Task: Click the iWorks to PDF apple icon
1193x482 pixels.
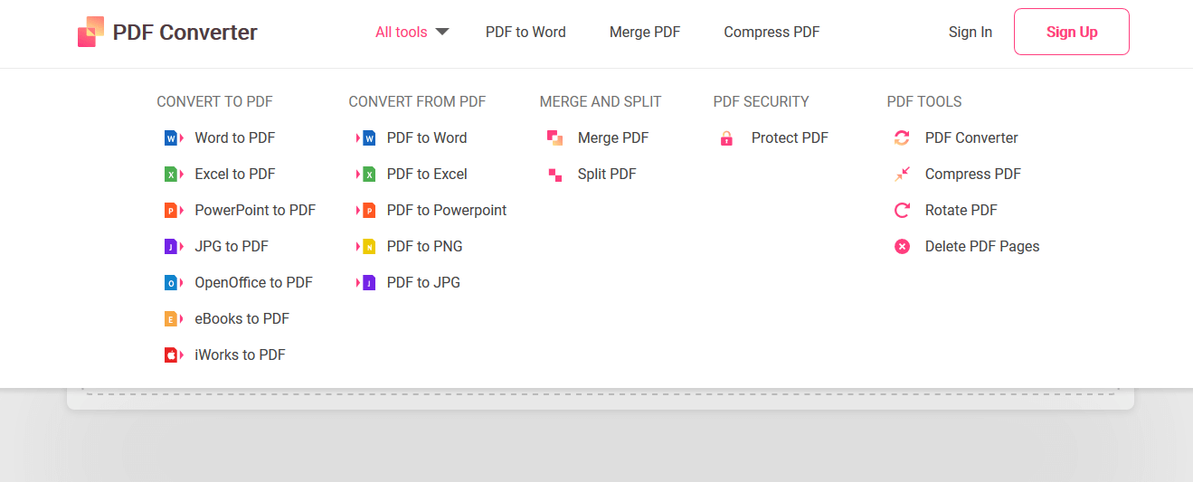Action: 174,355
